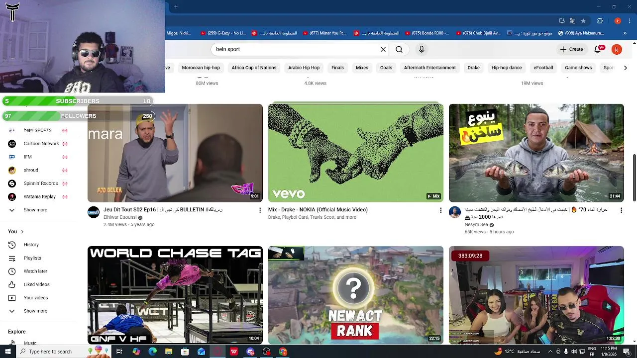Open the (875) Bonde R300 bookmark

click(426, 33)
